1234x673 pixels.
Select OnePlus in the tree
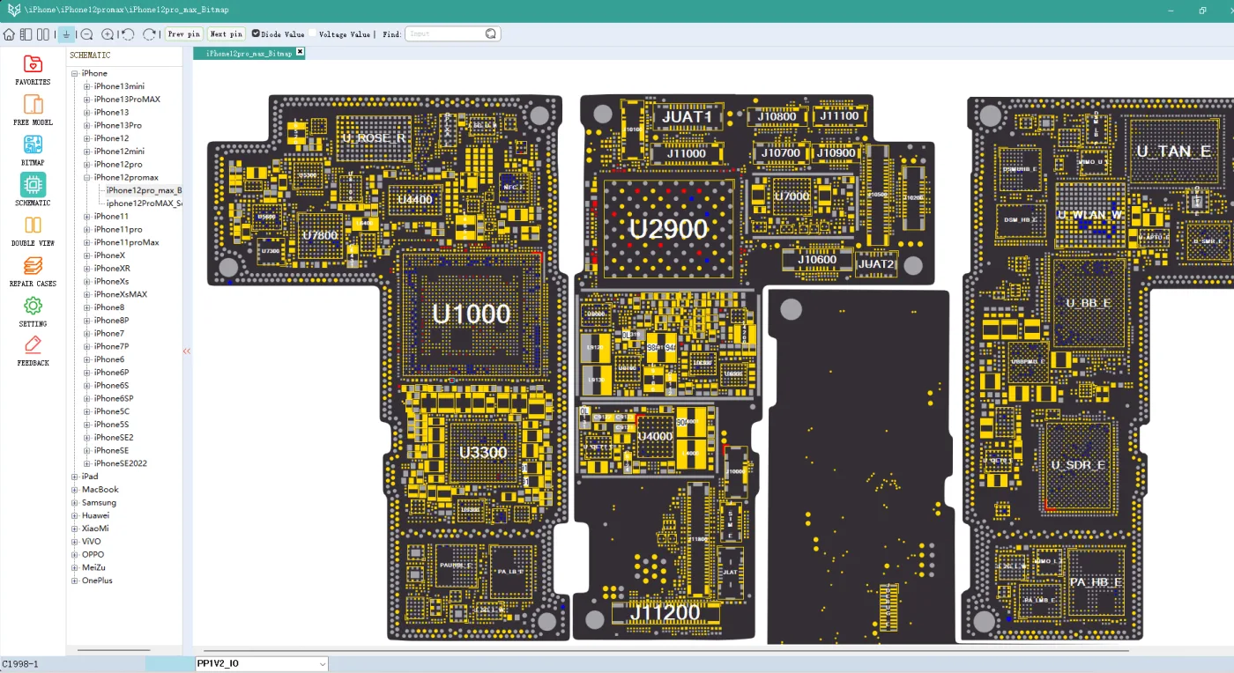point(97,581)
